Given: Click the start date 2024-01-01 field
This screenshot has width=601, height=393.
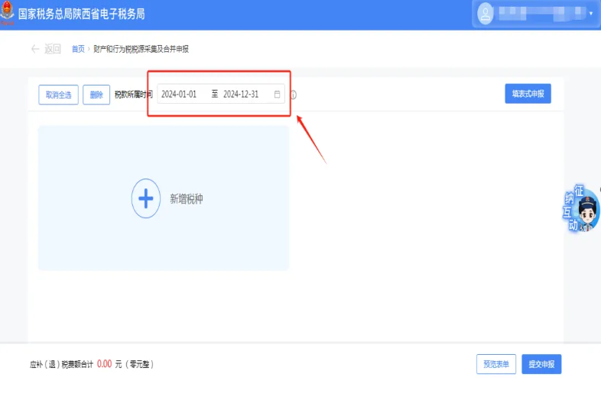Looking at the screenshot, I should [179, 95].
